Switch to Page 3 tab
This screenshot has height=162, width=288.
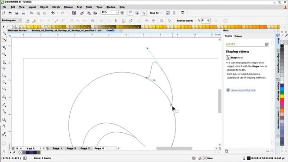tap(85, 148)
